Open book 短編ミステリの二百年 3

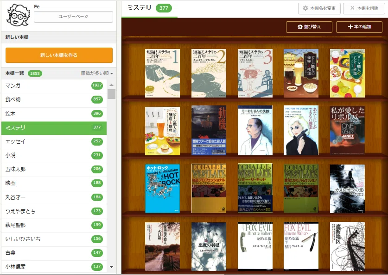255,73
